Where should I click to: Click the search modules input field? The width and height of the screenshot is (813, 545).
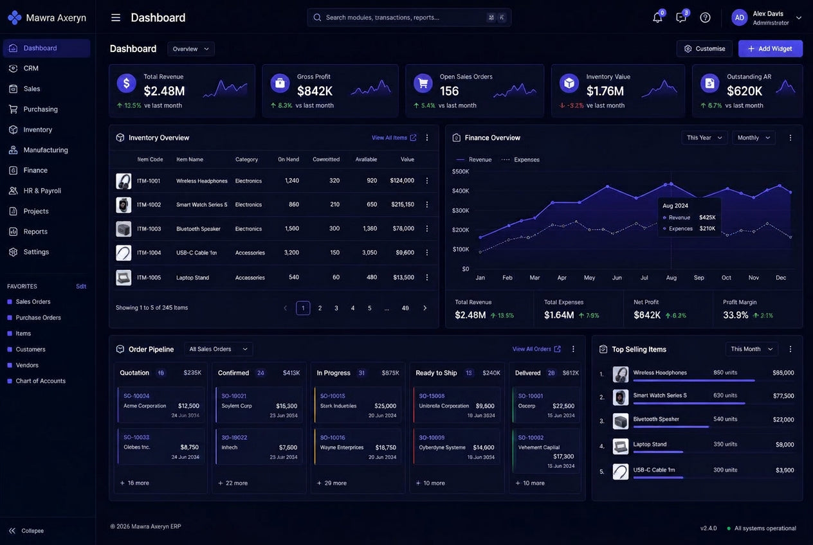click(x=409, y=17)
